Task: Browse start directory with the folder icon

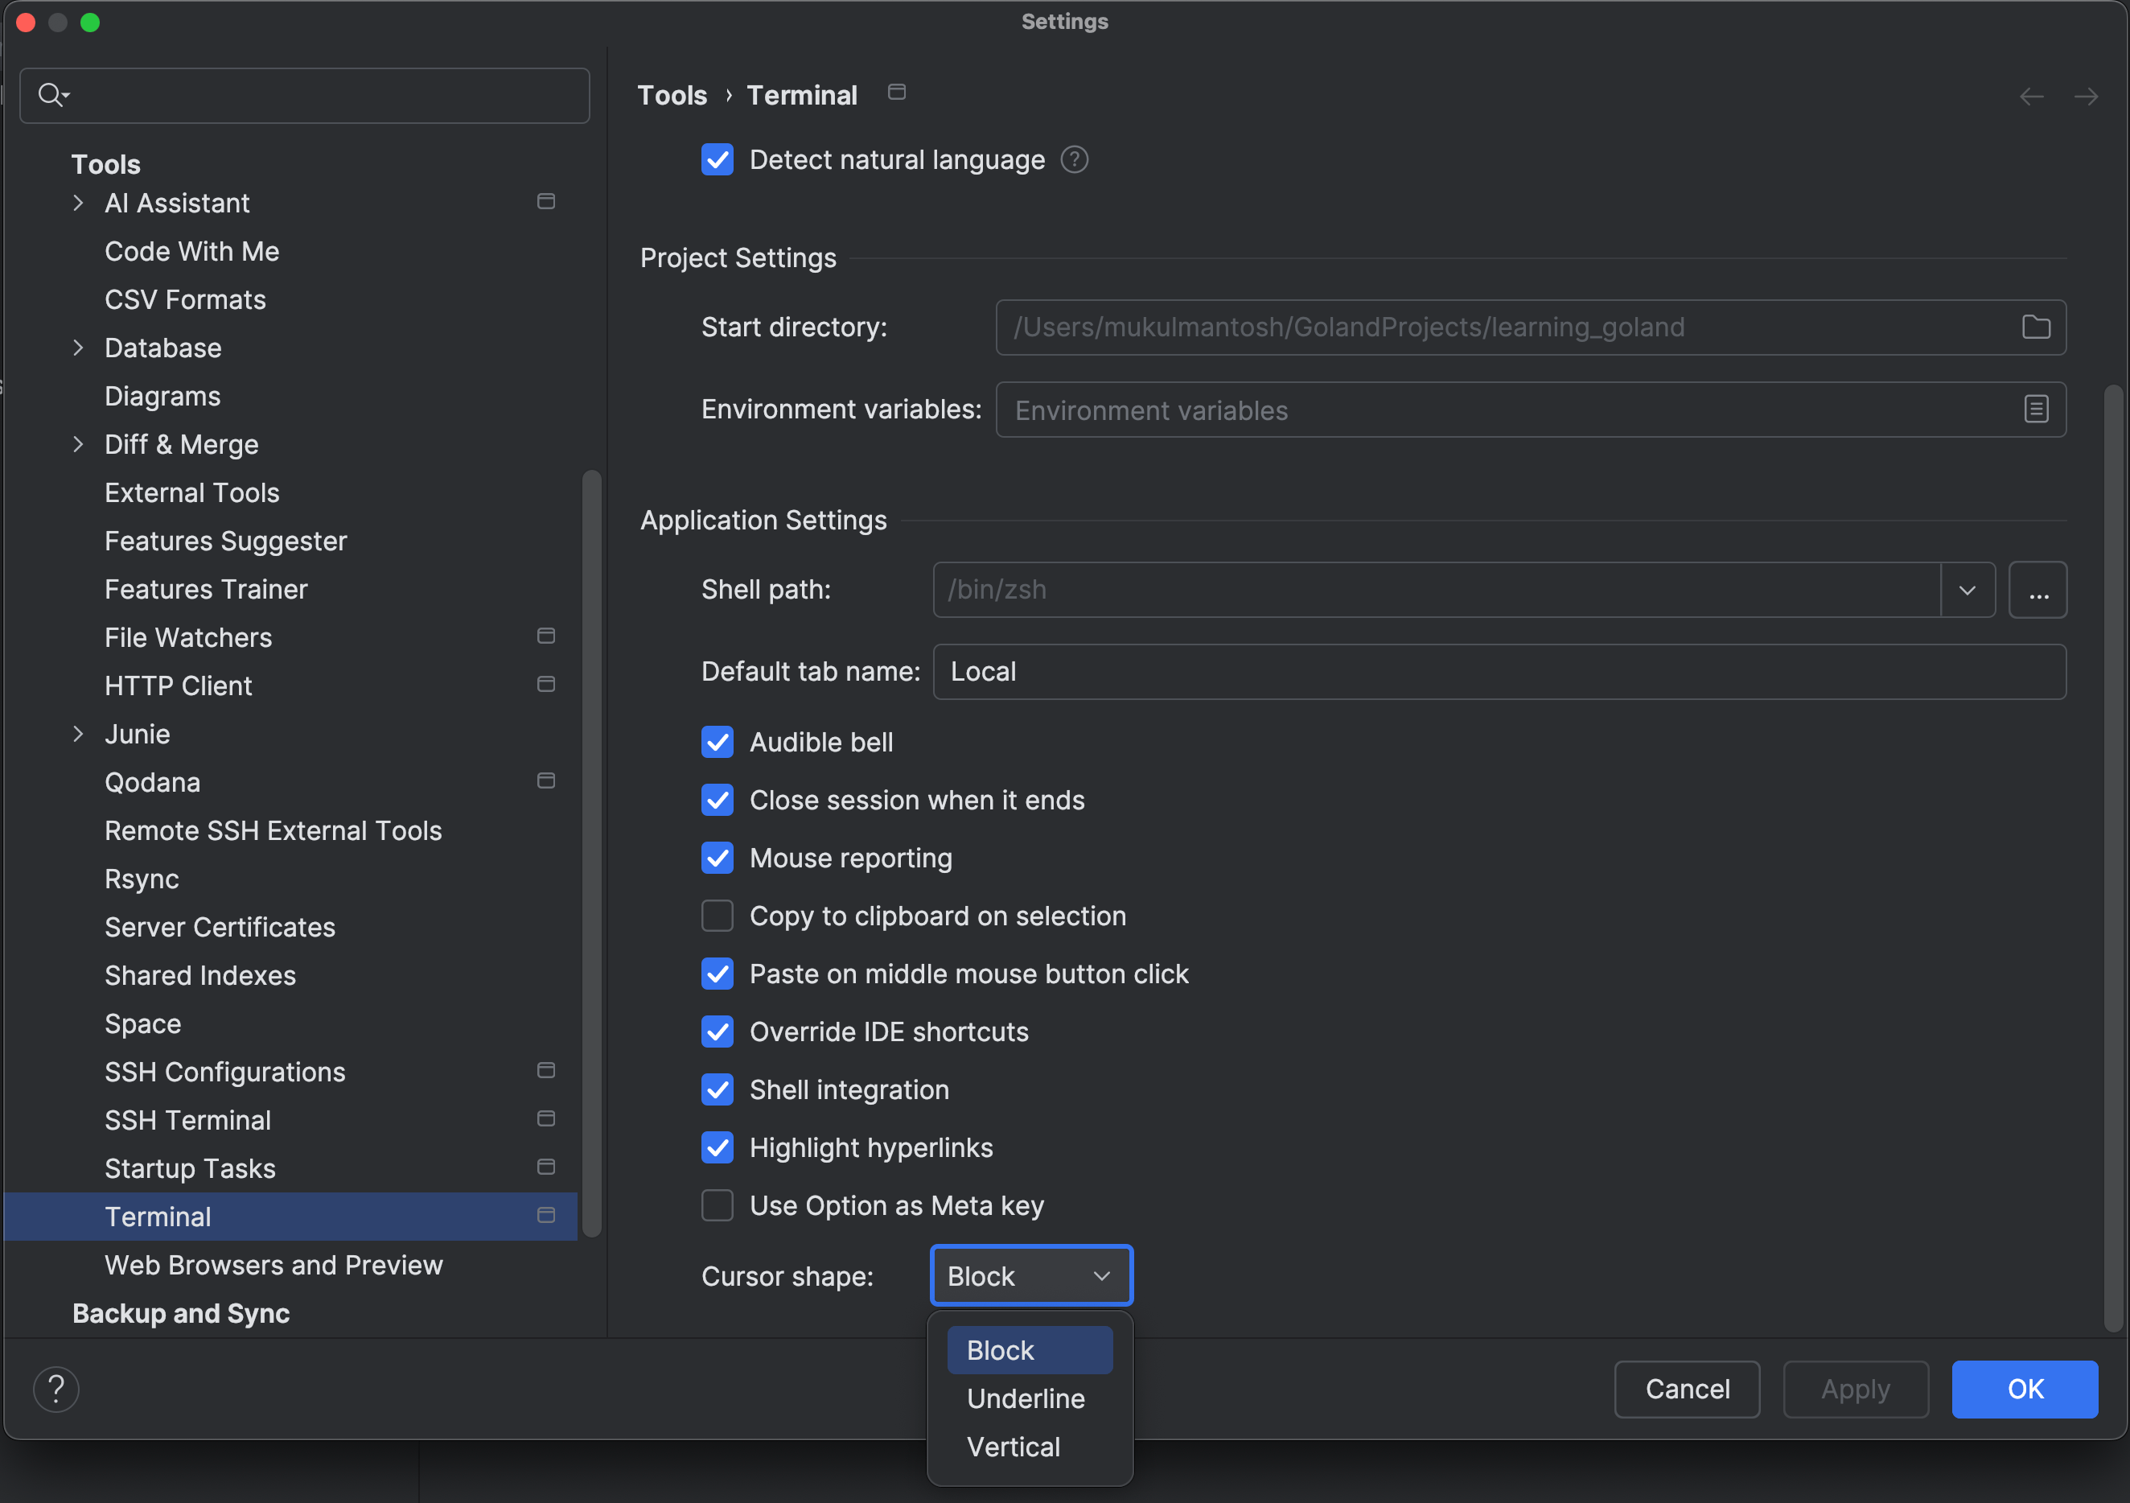Action: [x=2037, y=327]
